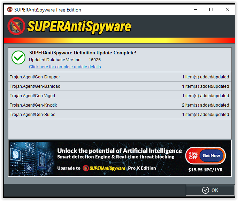Screen dimensions: 238x201
Task: Select the Trojan.Agent/Gen-Suloc entry
Action: [120, 114]
